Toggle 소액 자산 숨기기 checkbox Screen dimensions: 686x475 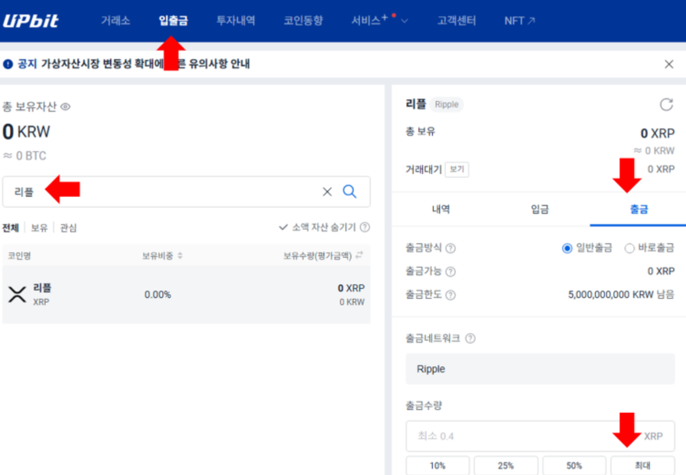[x=317, y=227]
